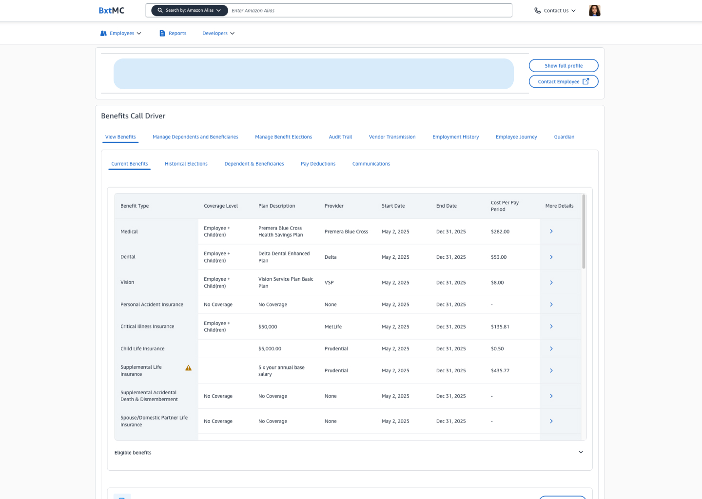Switch to Manage Benefit Elections tab
This screenshot has height=499, width=702.
click(x=283, y=137)
